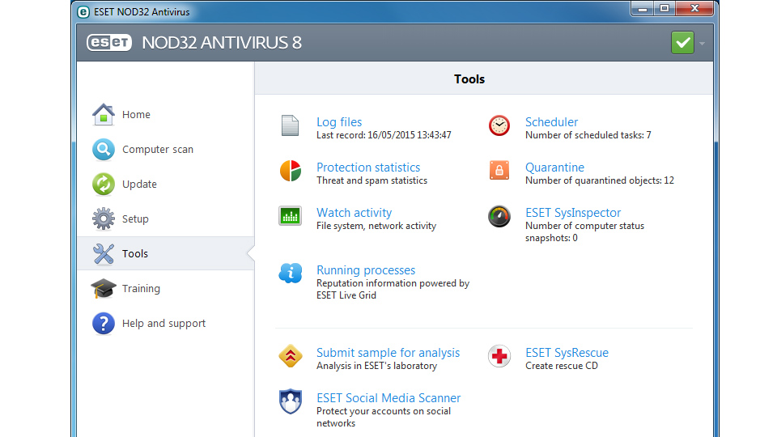Close the ESET NOD32 Antivirus window
The image size is (777, 437).
(694, 8)
